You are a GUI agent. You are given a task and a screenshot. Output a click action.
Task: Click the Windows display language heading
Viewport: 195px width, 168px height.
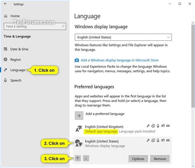(x=101, y=27)
